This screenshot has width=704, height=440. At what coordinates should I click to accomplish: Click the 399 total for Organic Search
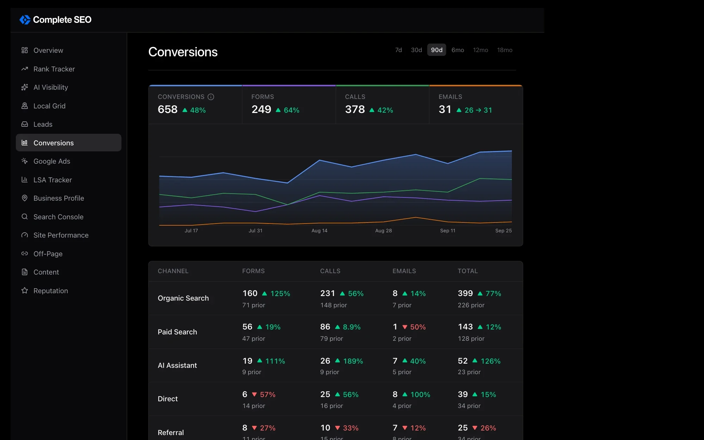tap(465, 293)
